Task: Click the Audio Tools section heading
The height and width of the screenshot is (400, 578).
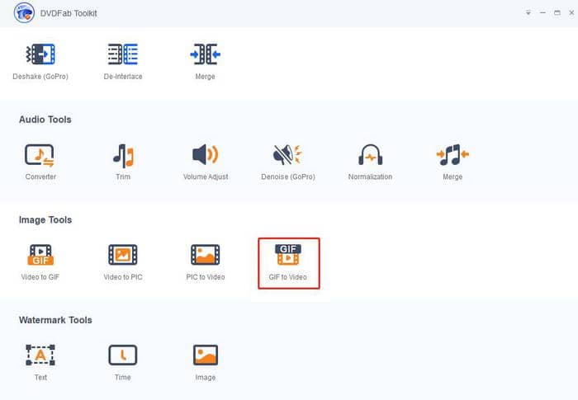Action: [45, 120]
